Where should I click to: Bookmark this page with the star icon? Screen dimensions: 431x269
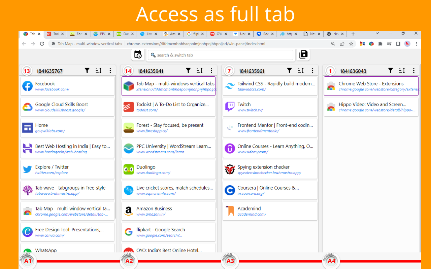tap(351, 44)
